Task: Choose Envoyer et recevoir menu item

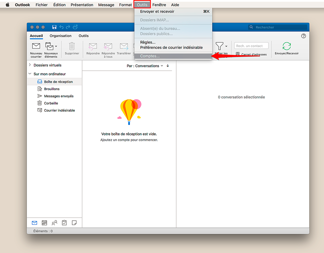Action: pos(173,12)
